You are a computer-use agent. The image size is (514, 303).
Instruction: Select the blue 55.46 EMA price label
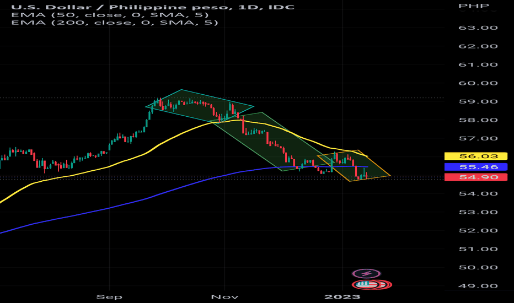475,167
